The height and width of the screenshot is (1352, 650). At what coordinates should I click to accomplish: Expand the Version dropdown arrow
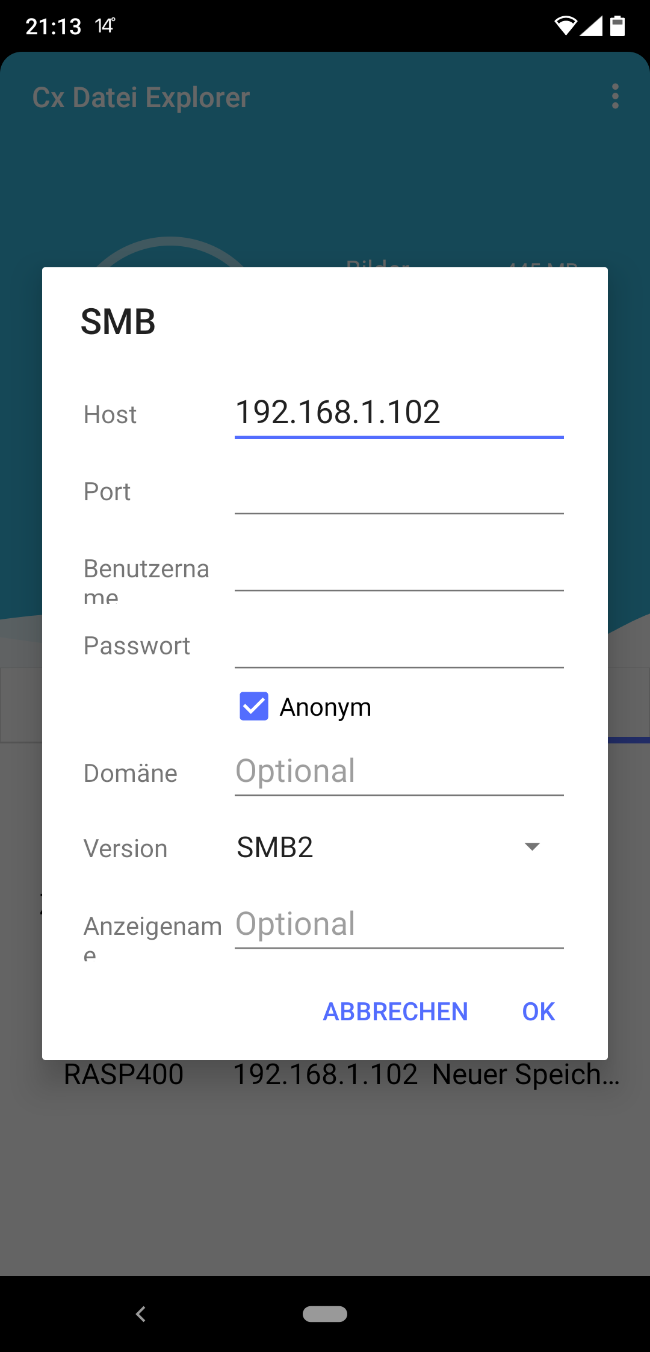(x=532, y=847)
